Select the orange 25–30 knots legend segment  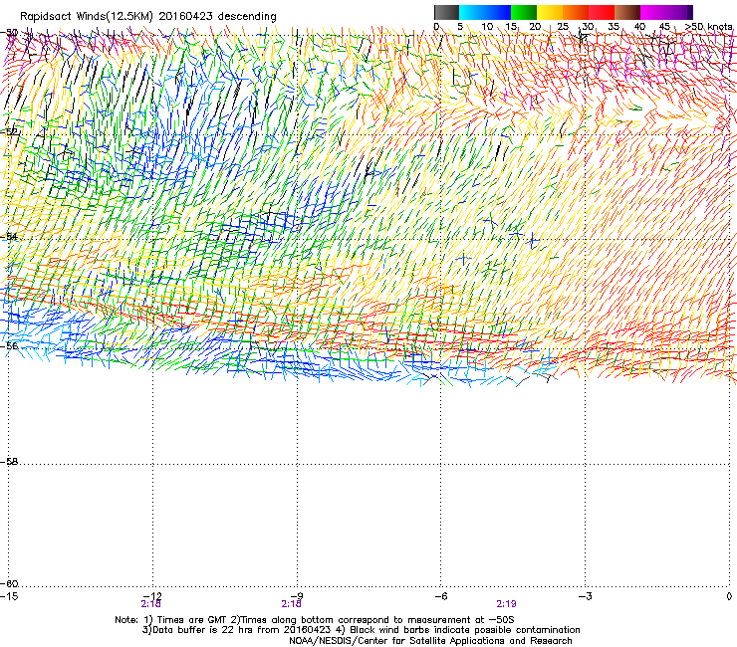[x=576, y=12]
